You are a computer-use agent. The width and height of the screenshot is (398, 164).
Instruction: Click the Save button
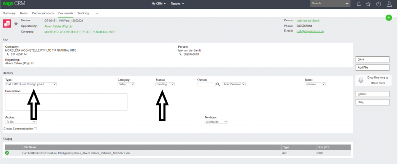pos(372,59)
